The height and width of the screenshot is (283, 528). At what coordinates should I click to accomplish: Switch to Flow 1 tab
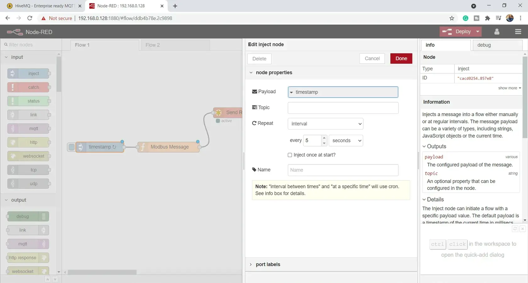pos(104,45)
